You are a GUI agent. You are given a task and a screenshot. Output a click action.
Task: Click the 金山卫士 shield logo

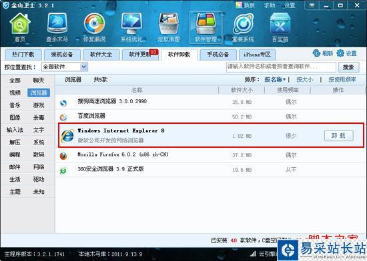(5, 5)
